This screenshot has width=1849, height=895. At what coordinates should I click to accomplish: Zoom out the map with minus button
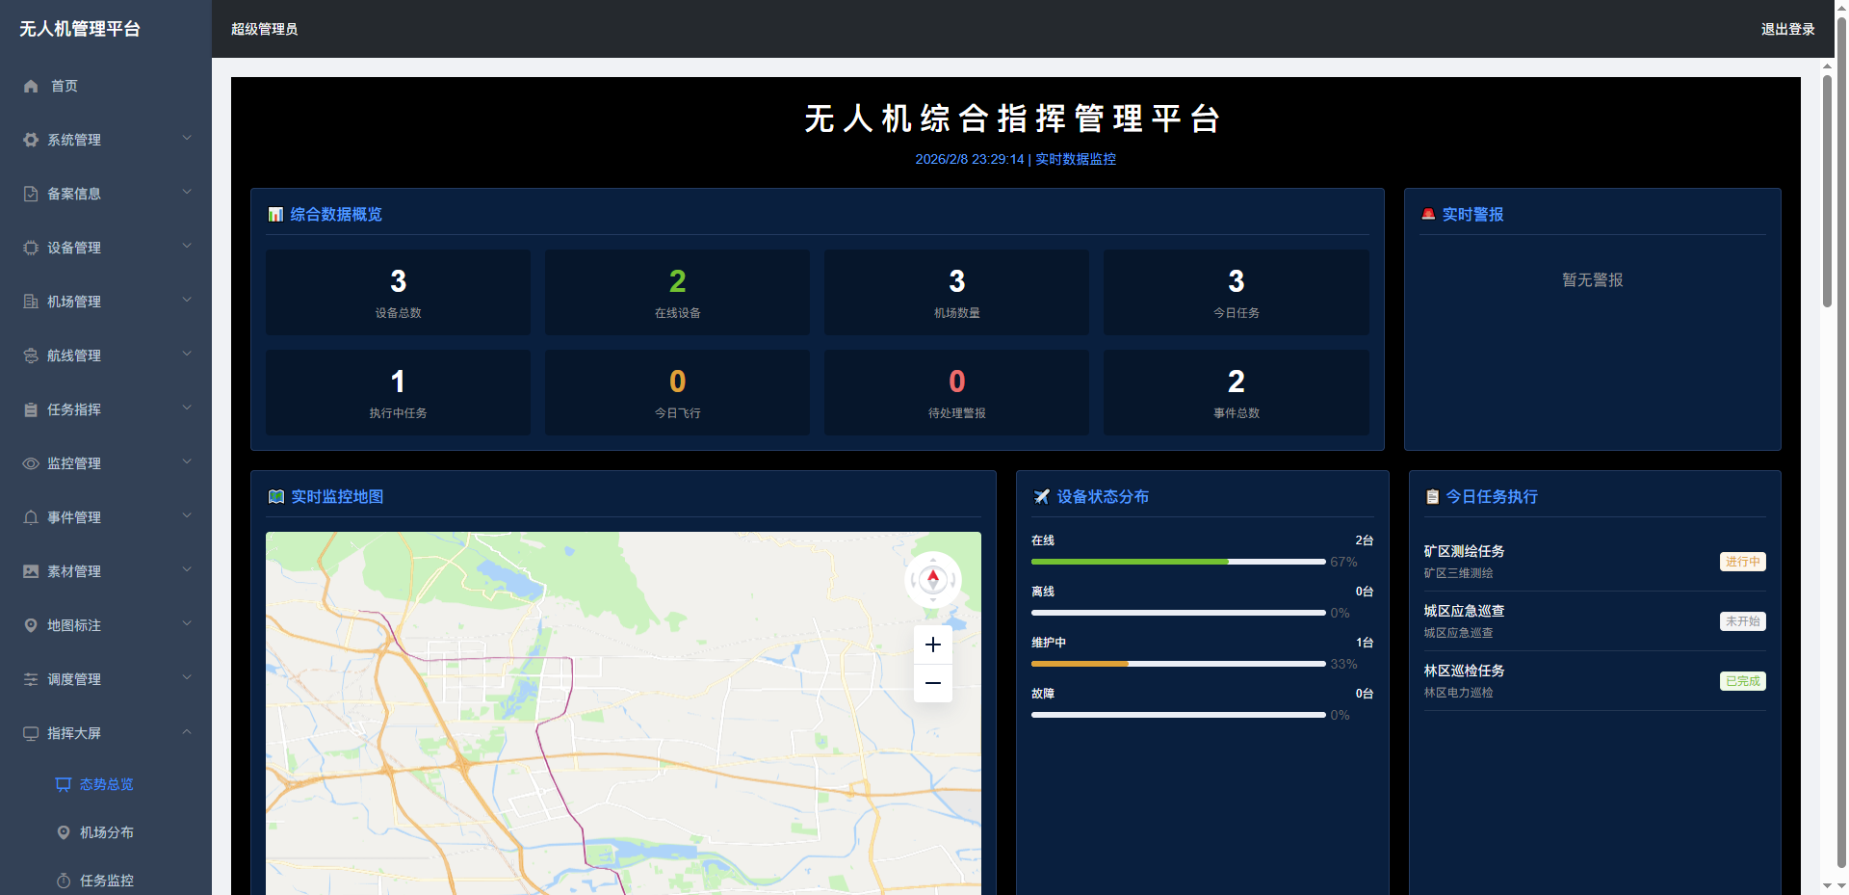pos(932,683)
